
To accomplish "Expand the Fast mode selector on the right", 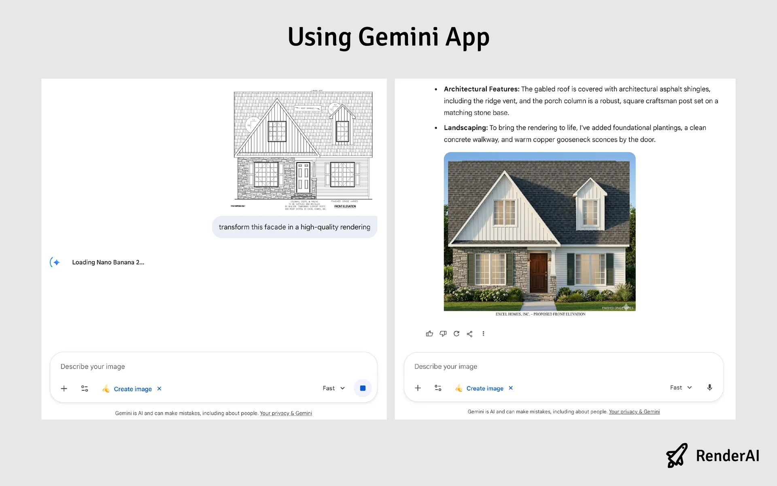I will (x=681, y=388).
